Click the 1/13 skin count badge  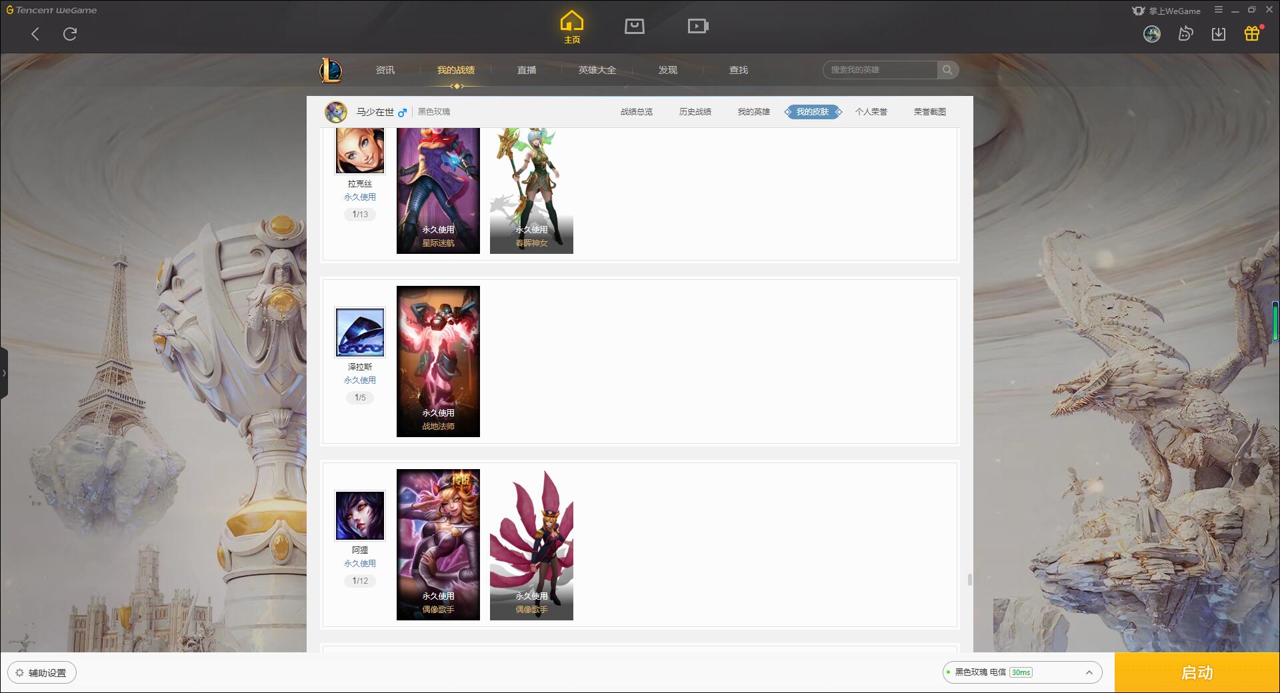tap(360, 215)
